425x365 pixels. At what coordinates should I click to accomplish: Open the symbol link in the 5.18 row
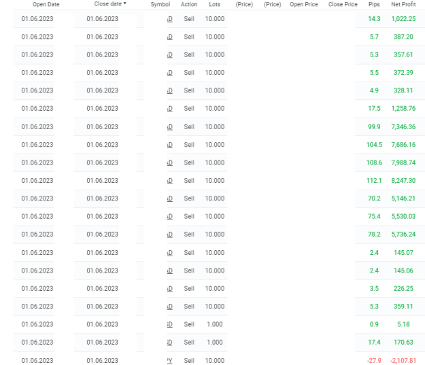[170, 324]
